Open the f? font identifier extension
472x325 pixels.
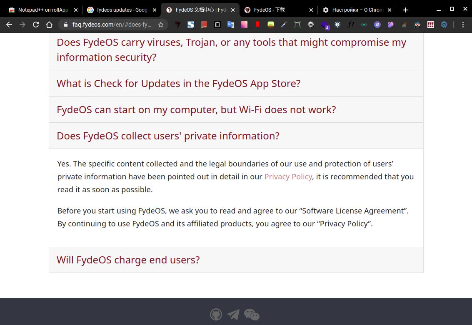[351, 25]
